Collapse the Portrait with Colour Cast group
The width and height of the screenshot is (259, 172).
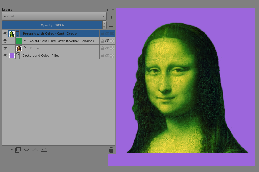coord(18,35)
